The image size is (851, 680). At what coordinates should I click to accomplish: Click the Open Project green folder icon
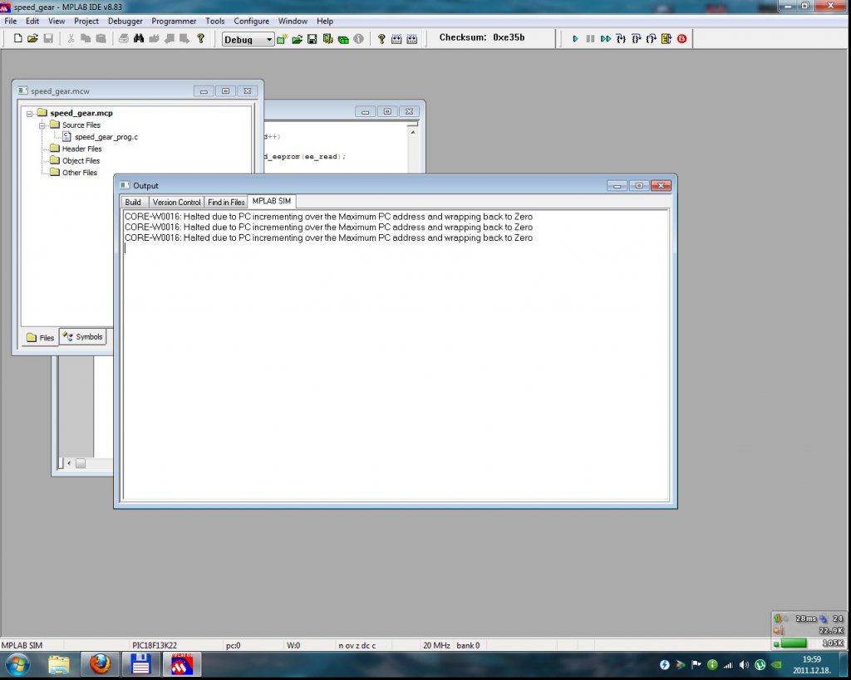click(x=297, y=39)
